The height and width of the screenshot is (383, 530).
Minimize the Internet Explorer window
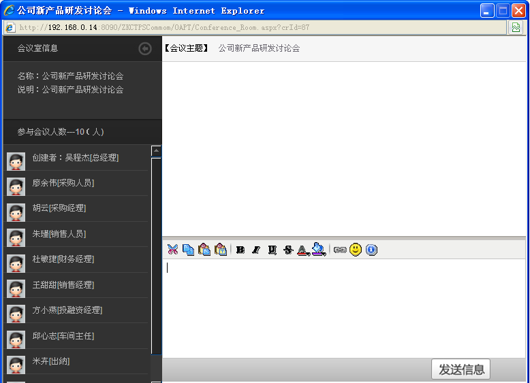click(x=487, y=11)
